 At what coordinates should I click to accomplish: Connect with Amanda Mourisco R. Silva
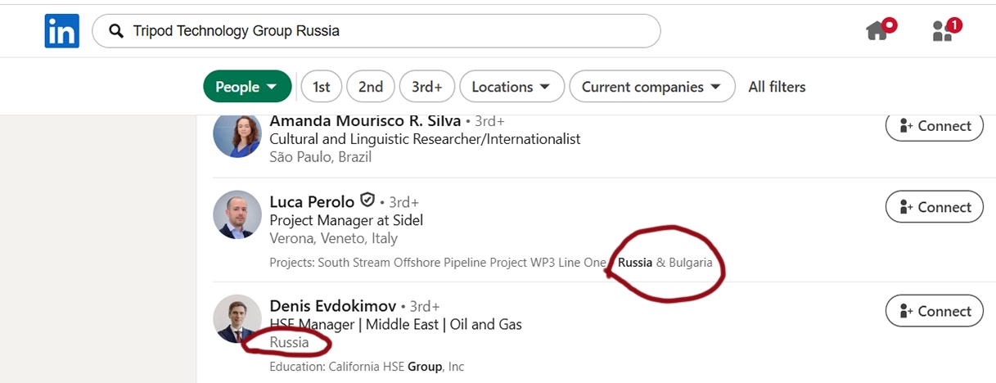point(935,126)
